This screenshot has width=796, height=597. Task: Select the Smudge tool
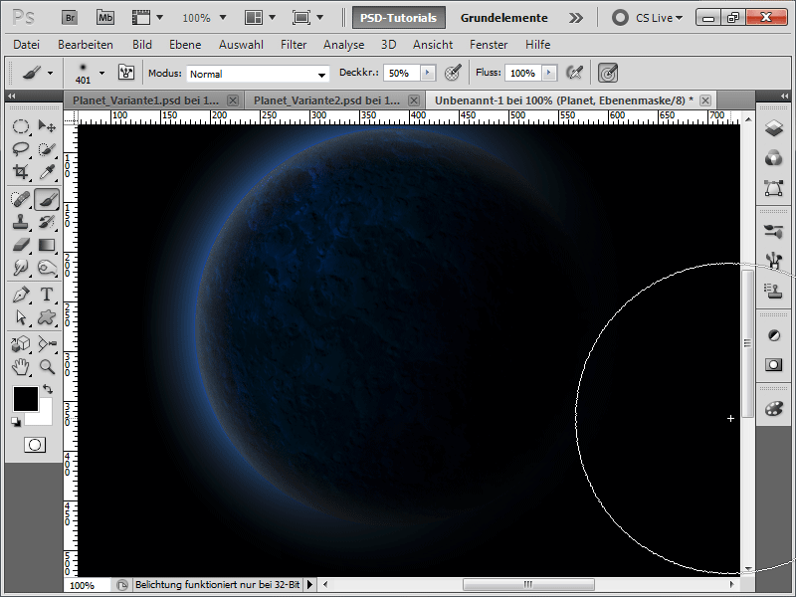pos(20,268)
